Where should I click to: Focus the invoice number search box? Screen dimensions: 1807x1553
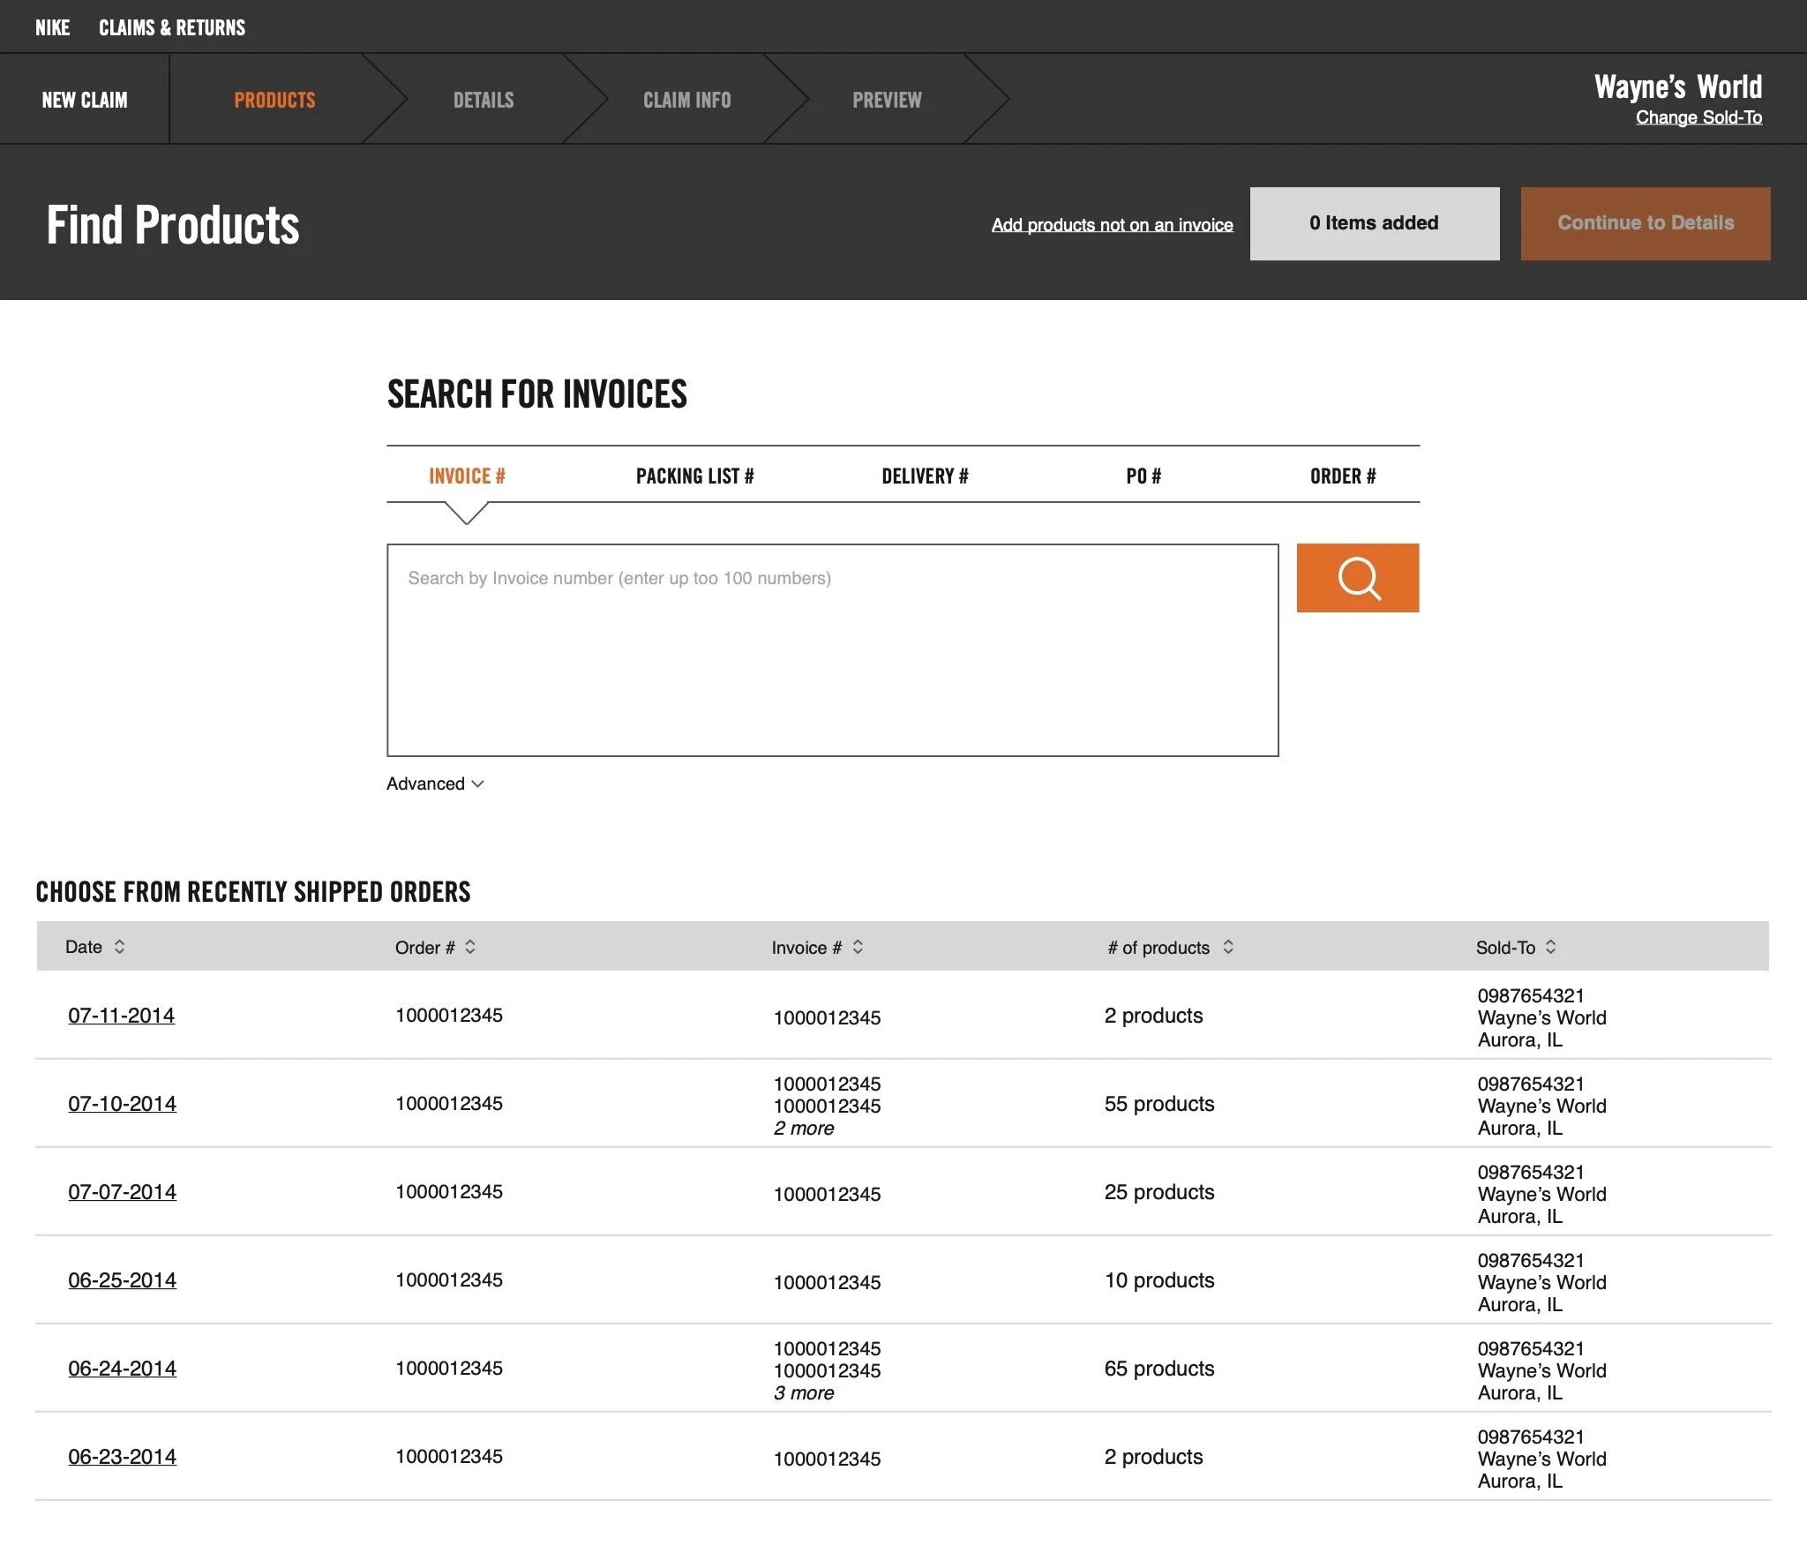click(832, 649)
